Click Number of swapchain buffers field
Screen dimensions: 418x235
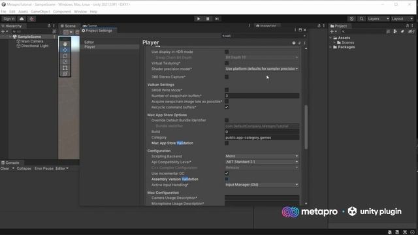pos(262,96)
